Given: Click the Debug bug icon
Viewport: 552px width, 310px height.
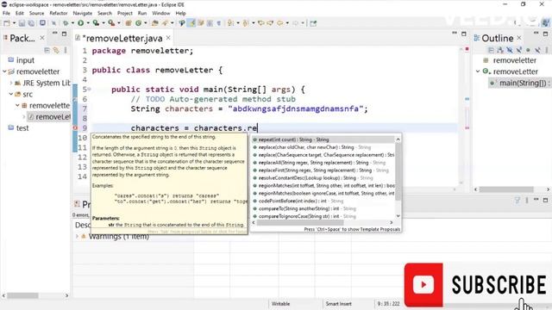Looking at the screenshot, I should (66, 23).
